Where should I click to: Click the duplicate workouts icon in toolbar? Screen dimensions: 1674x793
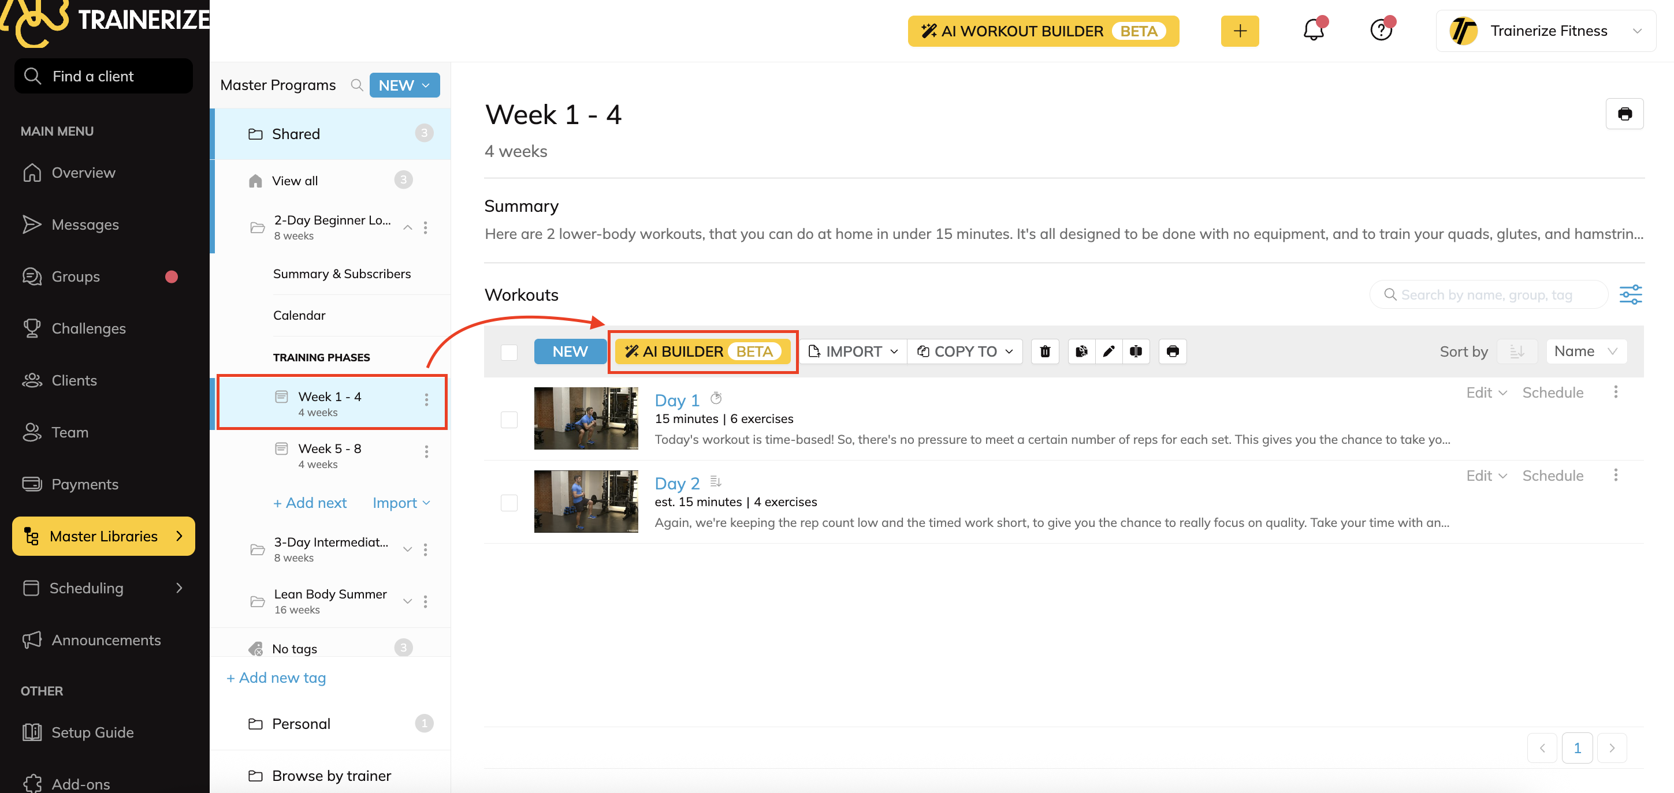click(x=1081, y=351)
